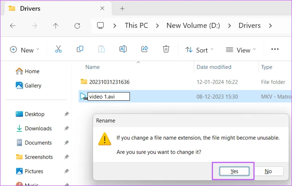Click date 08-12-2023 15:30
This screenshot has width=292, height=186.
click(x=217, y=97)
